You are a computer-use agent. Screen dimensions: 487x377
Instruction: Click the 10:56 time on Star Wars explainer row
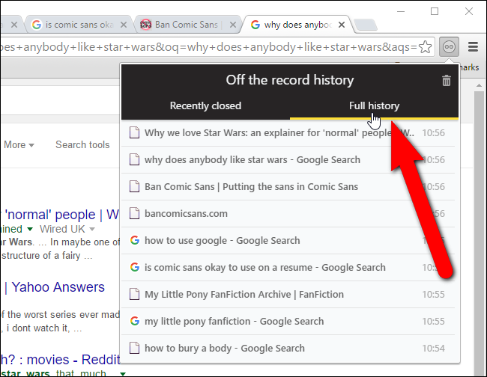[433, 133]
